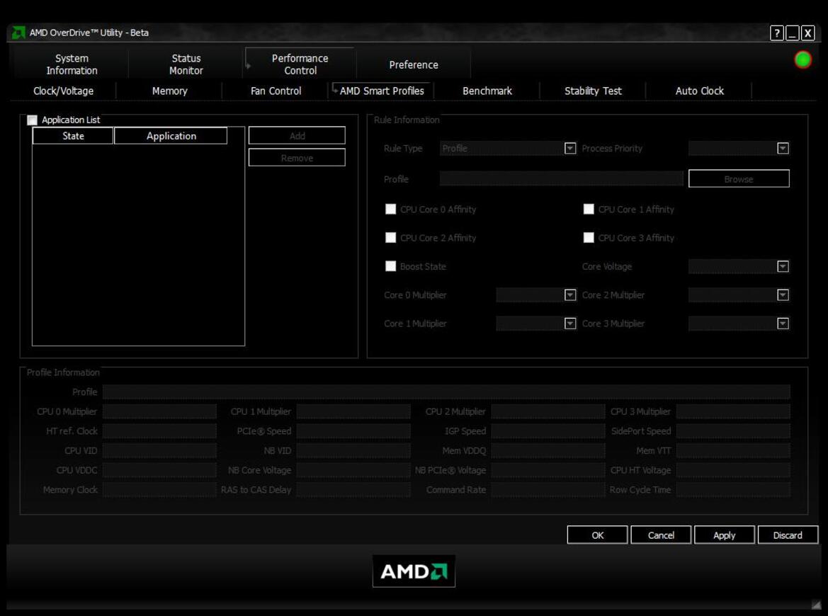Expand the Core Voltage dropdown

783,266
